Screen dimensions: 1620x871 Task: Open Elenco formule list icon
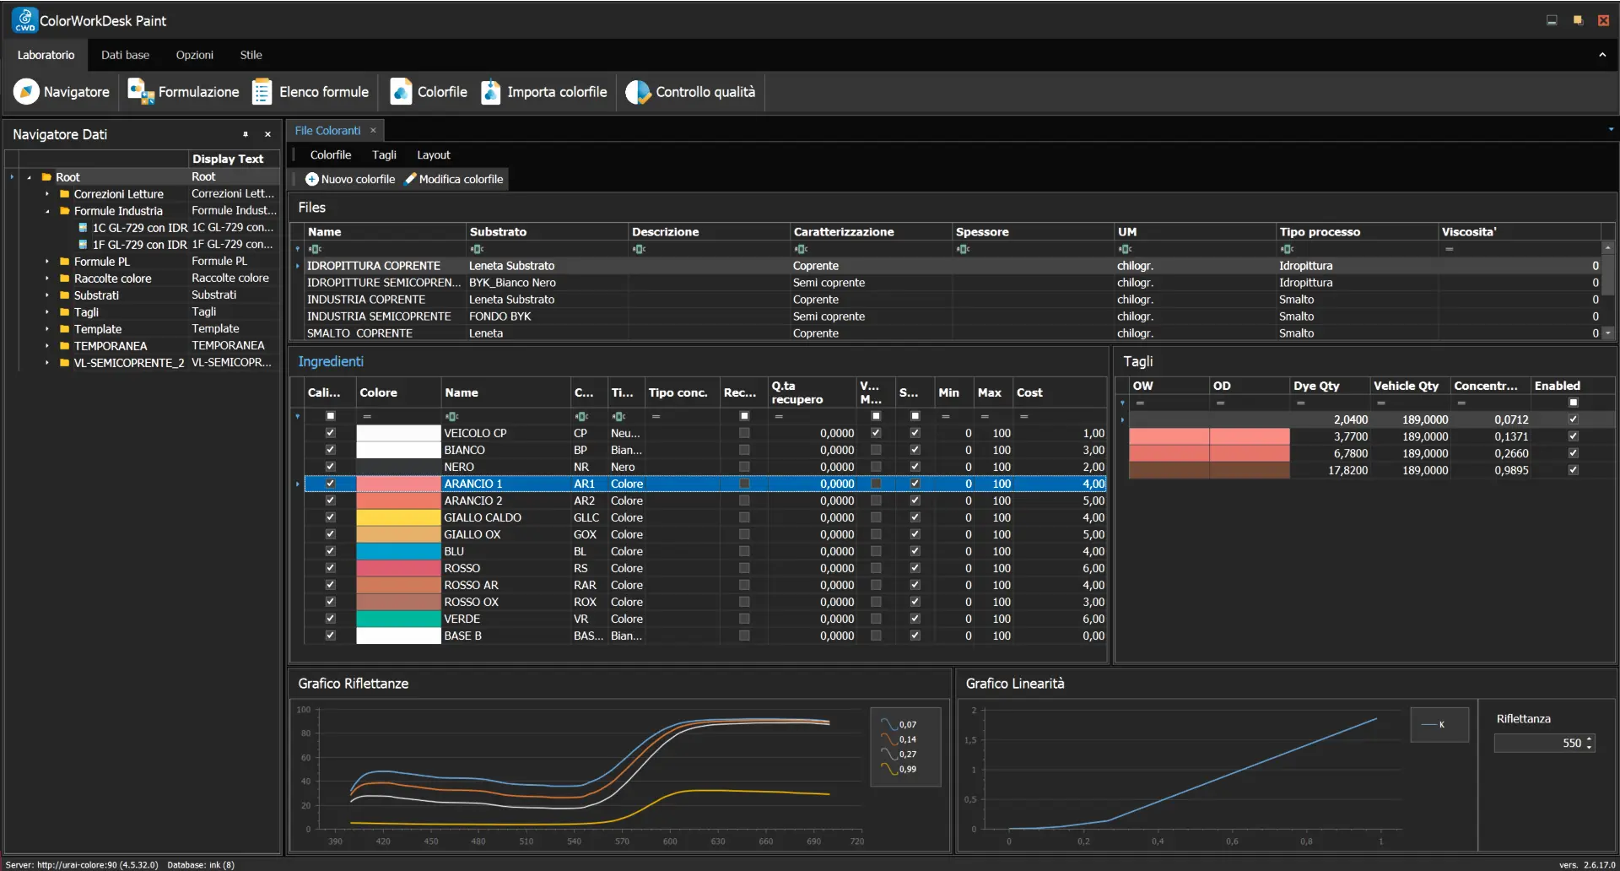262,92
